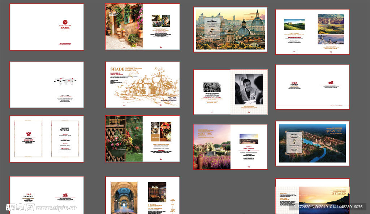Click the sunset photo on last spread
Viewport: 370px width, 214px height.
(324, 202)
